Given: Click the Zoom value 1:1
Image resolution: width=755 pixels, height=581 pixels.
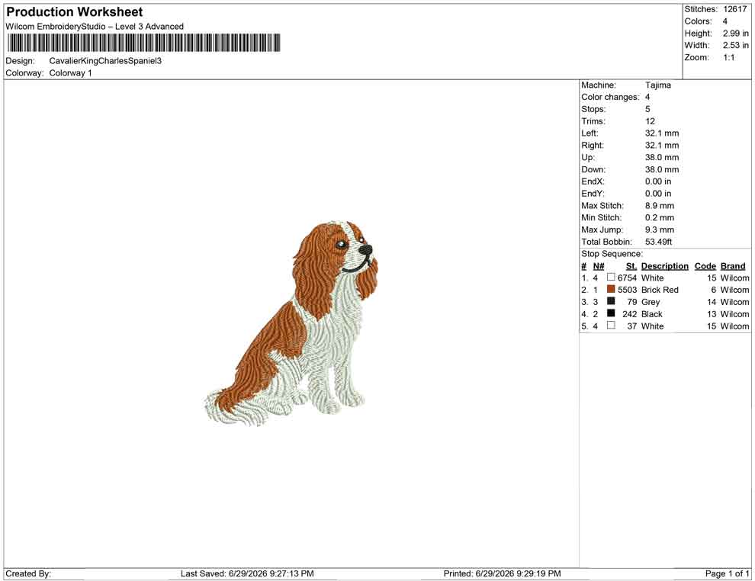Looking at the screenshot, I should (x=728, y=57).
